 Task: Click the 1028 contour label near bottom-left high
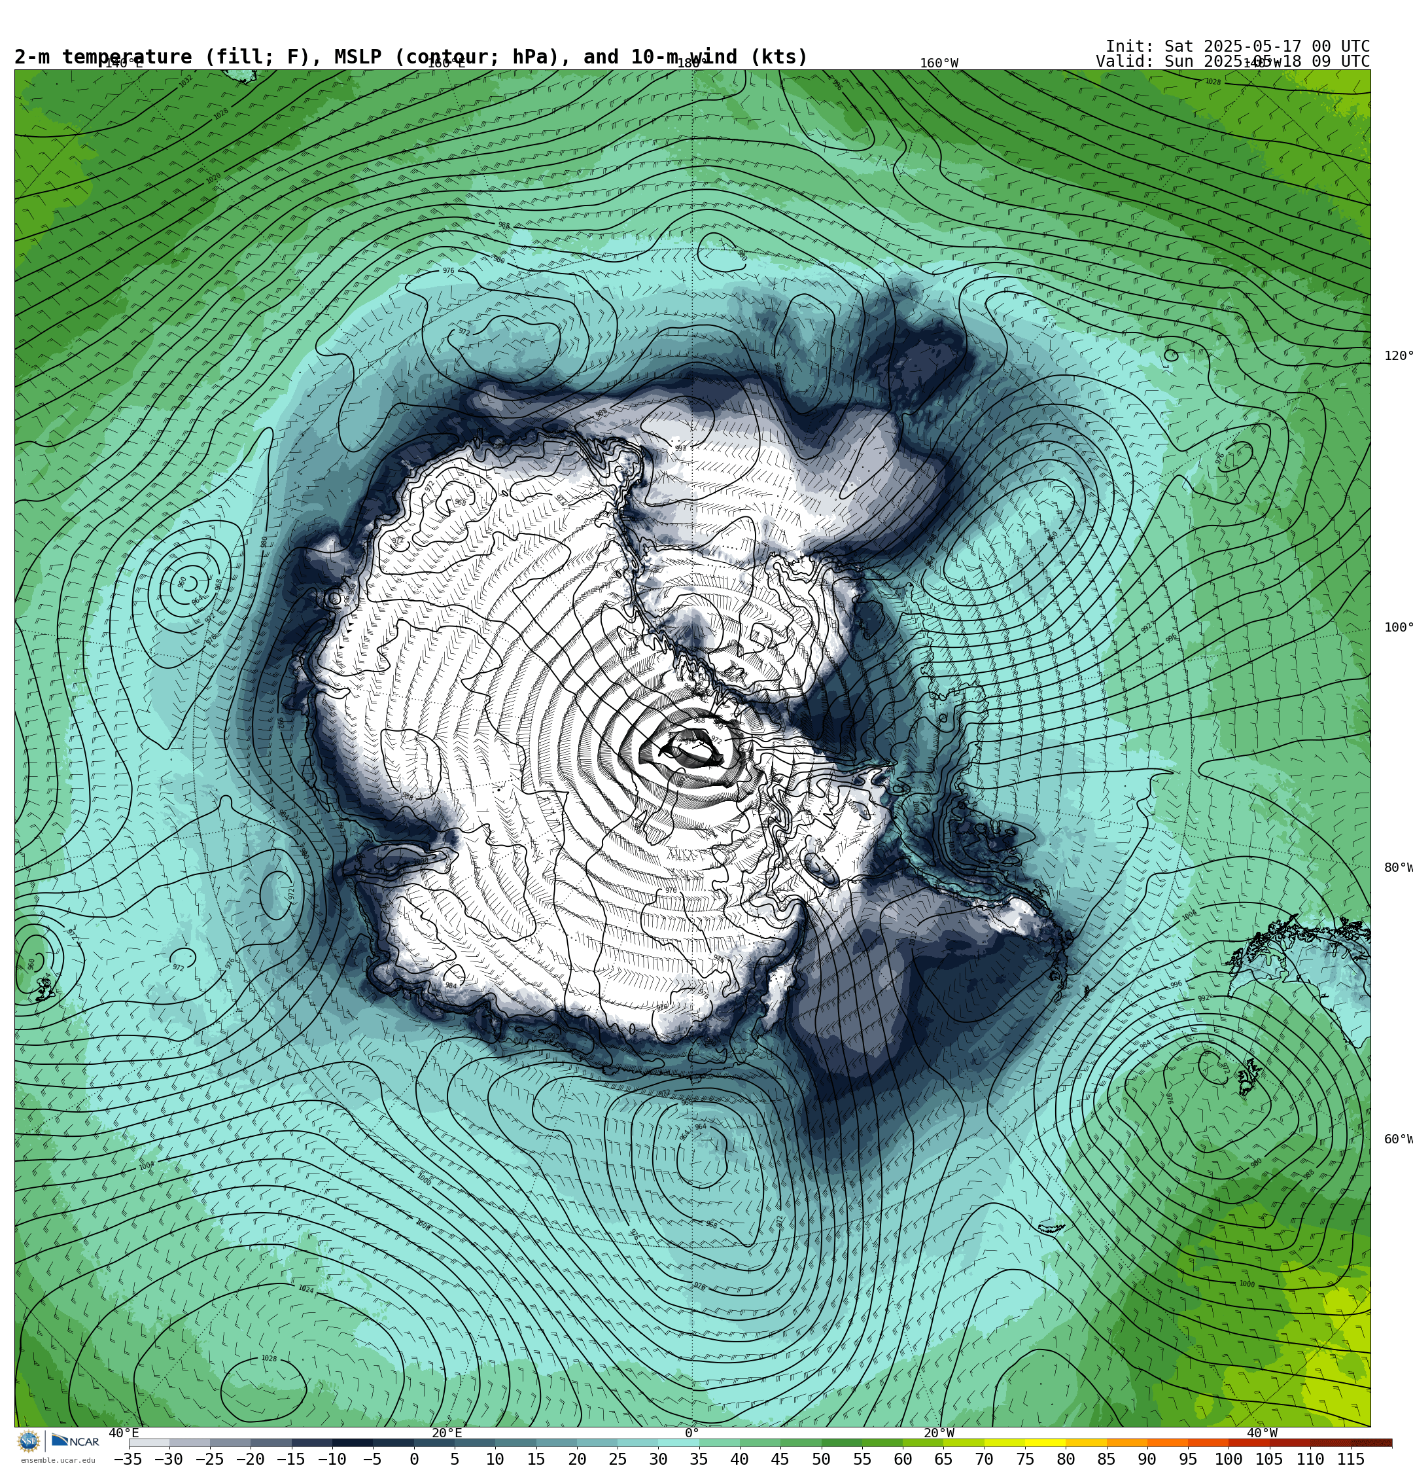269,1359
